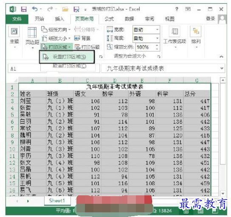This screenshot has height=217, width=231.
Task: Click the next sheet navigation arrow
Action: 28,201
